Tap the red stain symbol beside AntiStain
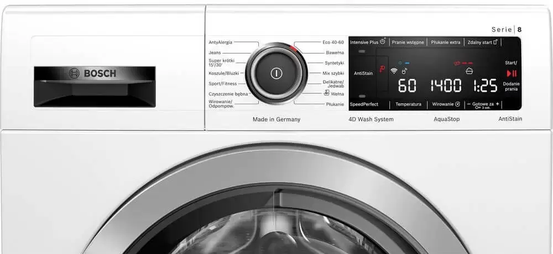The height and width of the screenshot is (254, 553). (x=382, y=69)
